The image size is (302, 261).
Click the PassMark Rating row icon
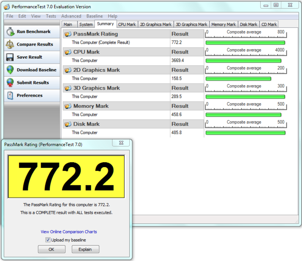tap(68, 34)
